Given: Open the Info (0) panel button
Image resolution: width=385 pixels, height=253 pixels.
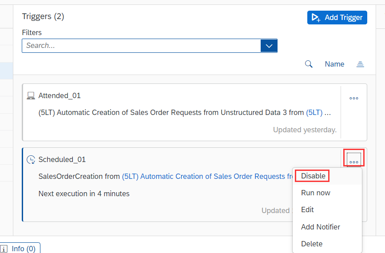Looking at the screenshot, I should tap(19, 248).
